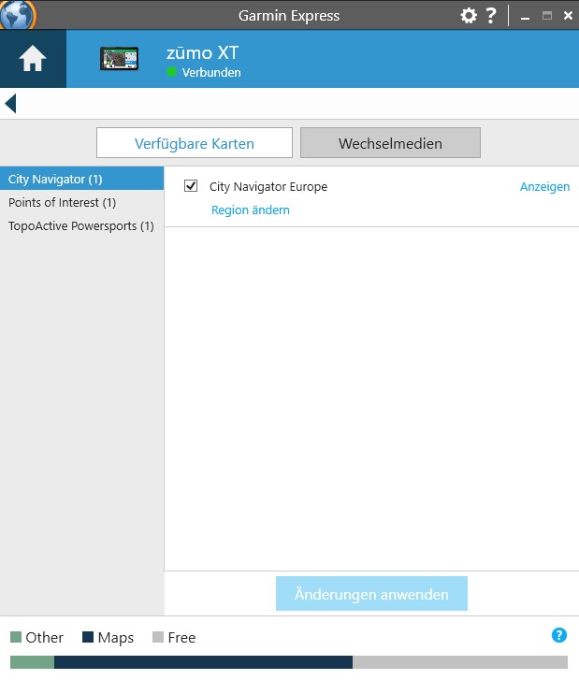
Task: Click the green Other legend swatch
Action: click(x=15, y=637)
